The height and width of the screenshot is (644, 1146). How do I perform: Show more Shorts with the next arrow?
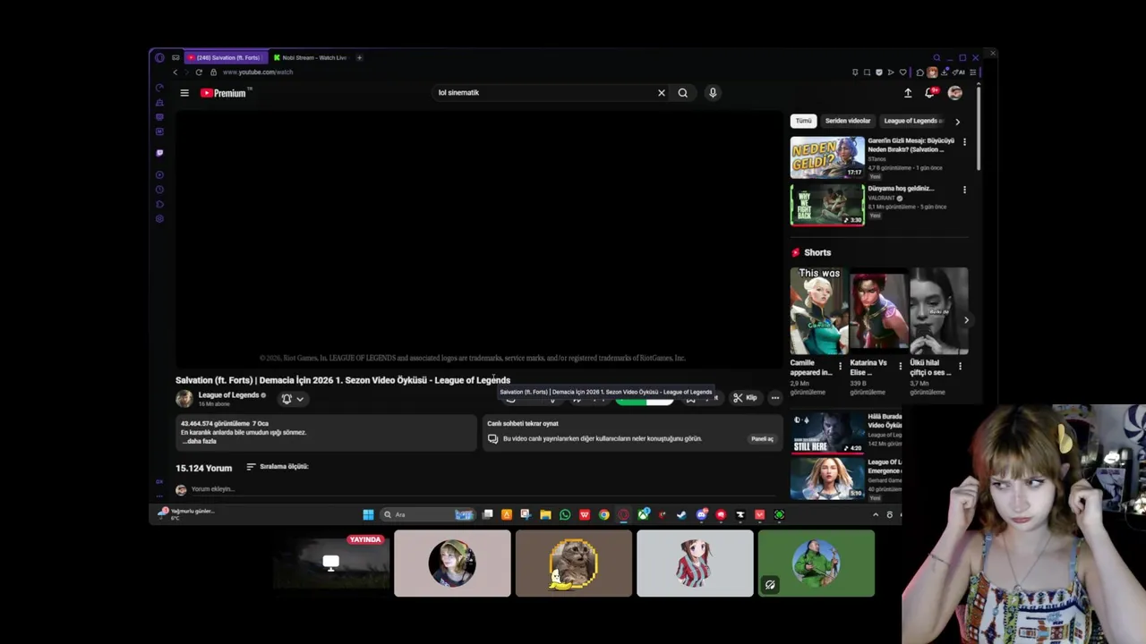coord(966,320)
